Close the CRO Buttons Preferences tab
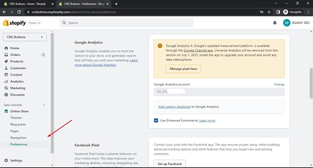The height and width of the screenshot is (168, 313). click(x=107, y=4)
